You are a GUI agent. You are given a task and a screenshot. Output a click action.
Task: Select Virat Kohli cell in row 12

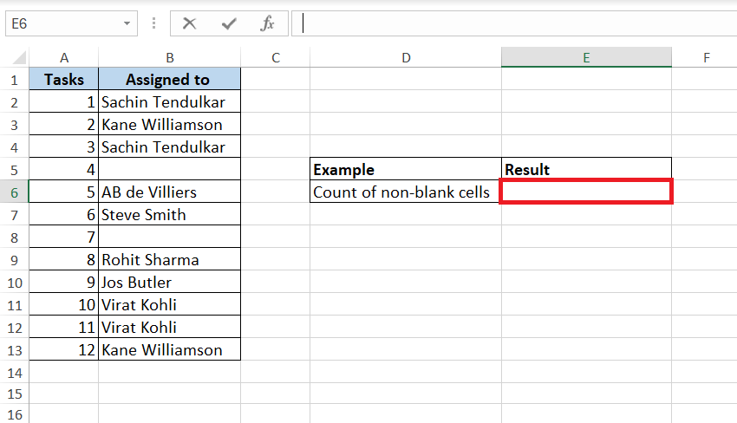click(x=170, y=327)
